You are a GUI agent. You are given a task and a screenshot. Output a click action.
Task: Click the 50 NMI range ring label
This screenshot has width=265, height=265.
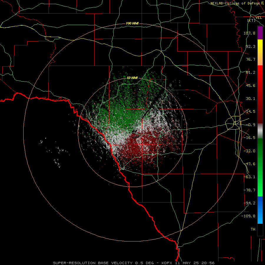click(132, 78)
